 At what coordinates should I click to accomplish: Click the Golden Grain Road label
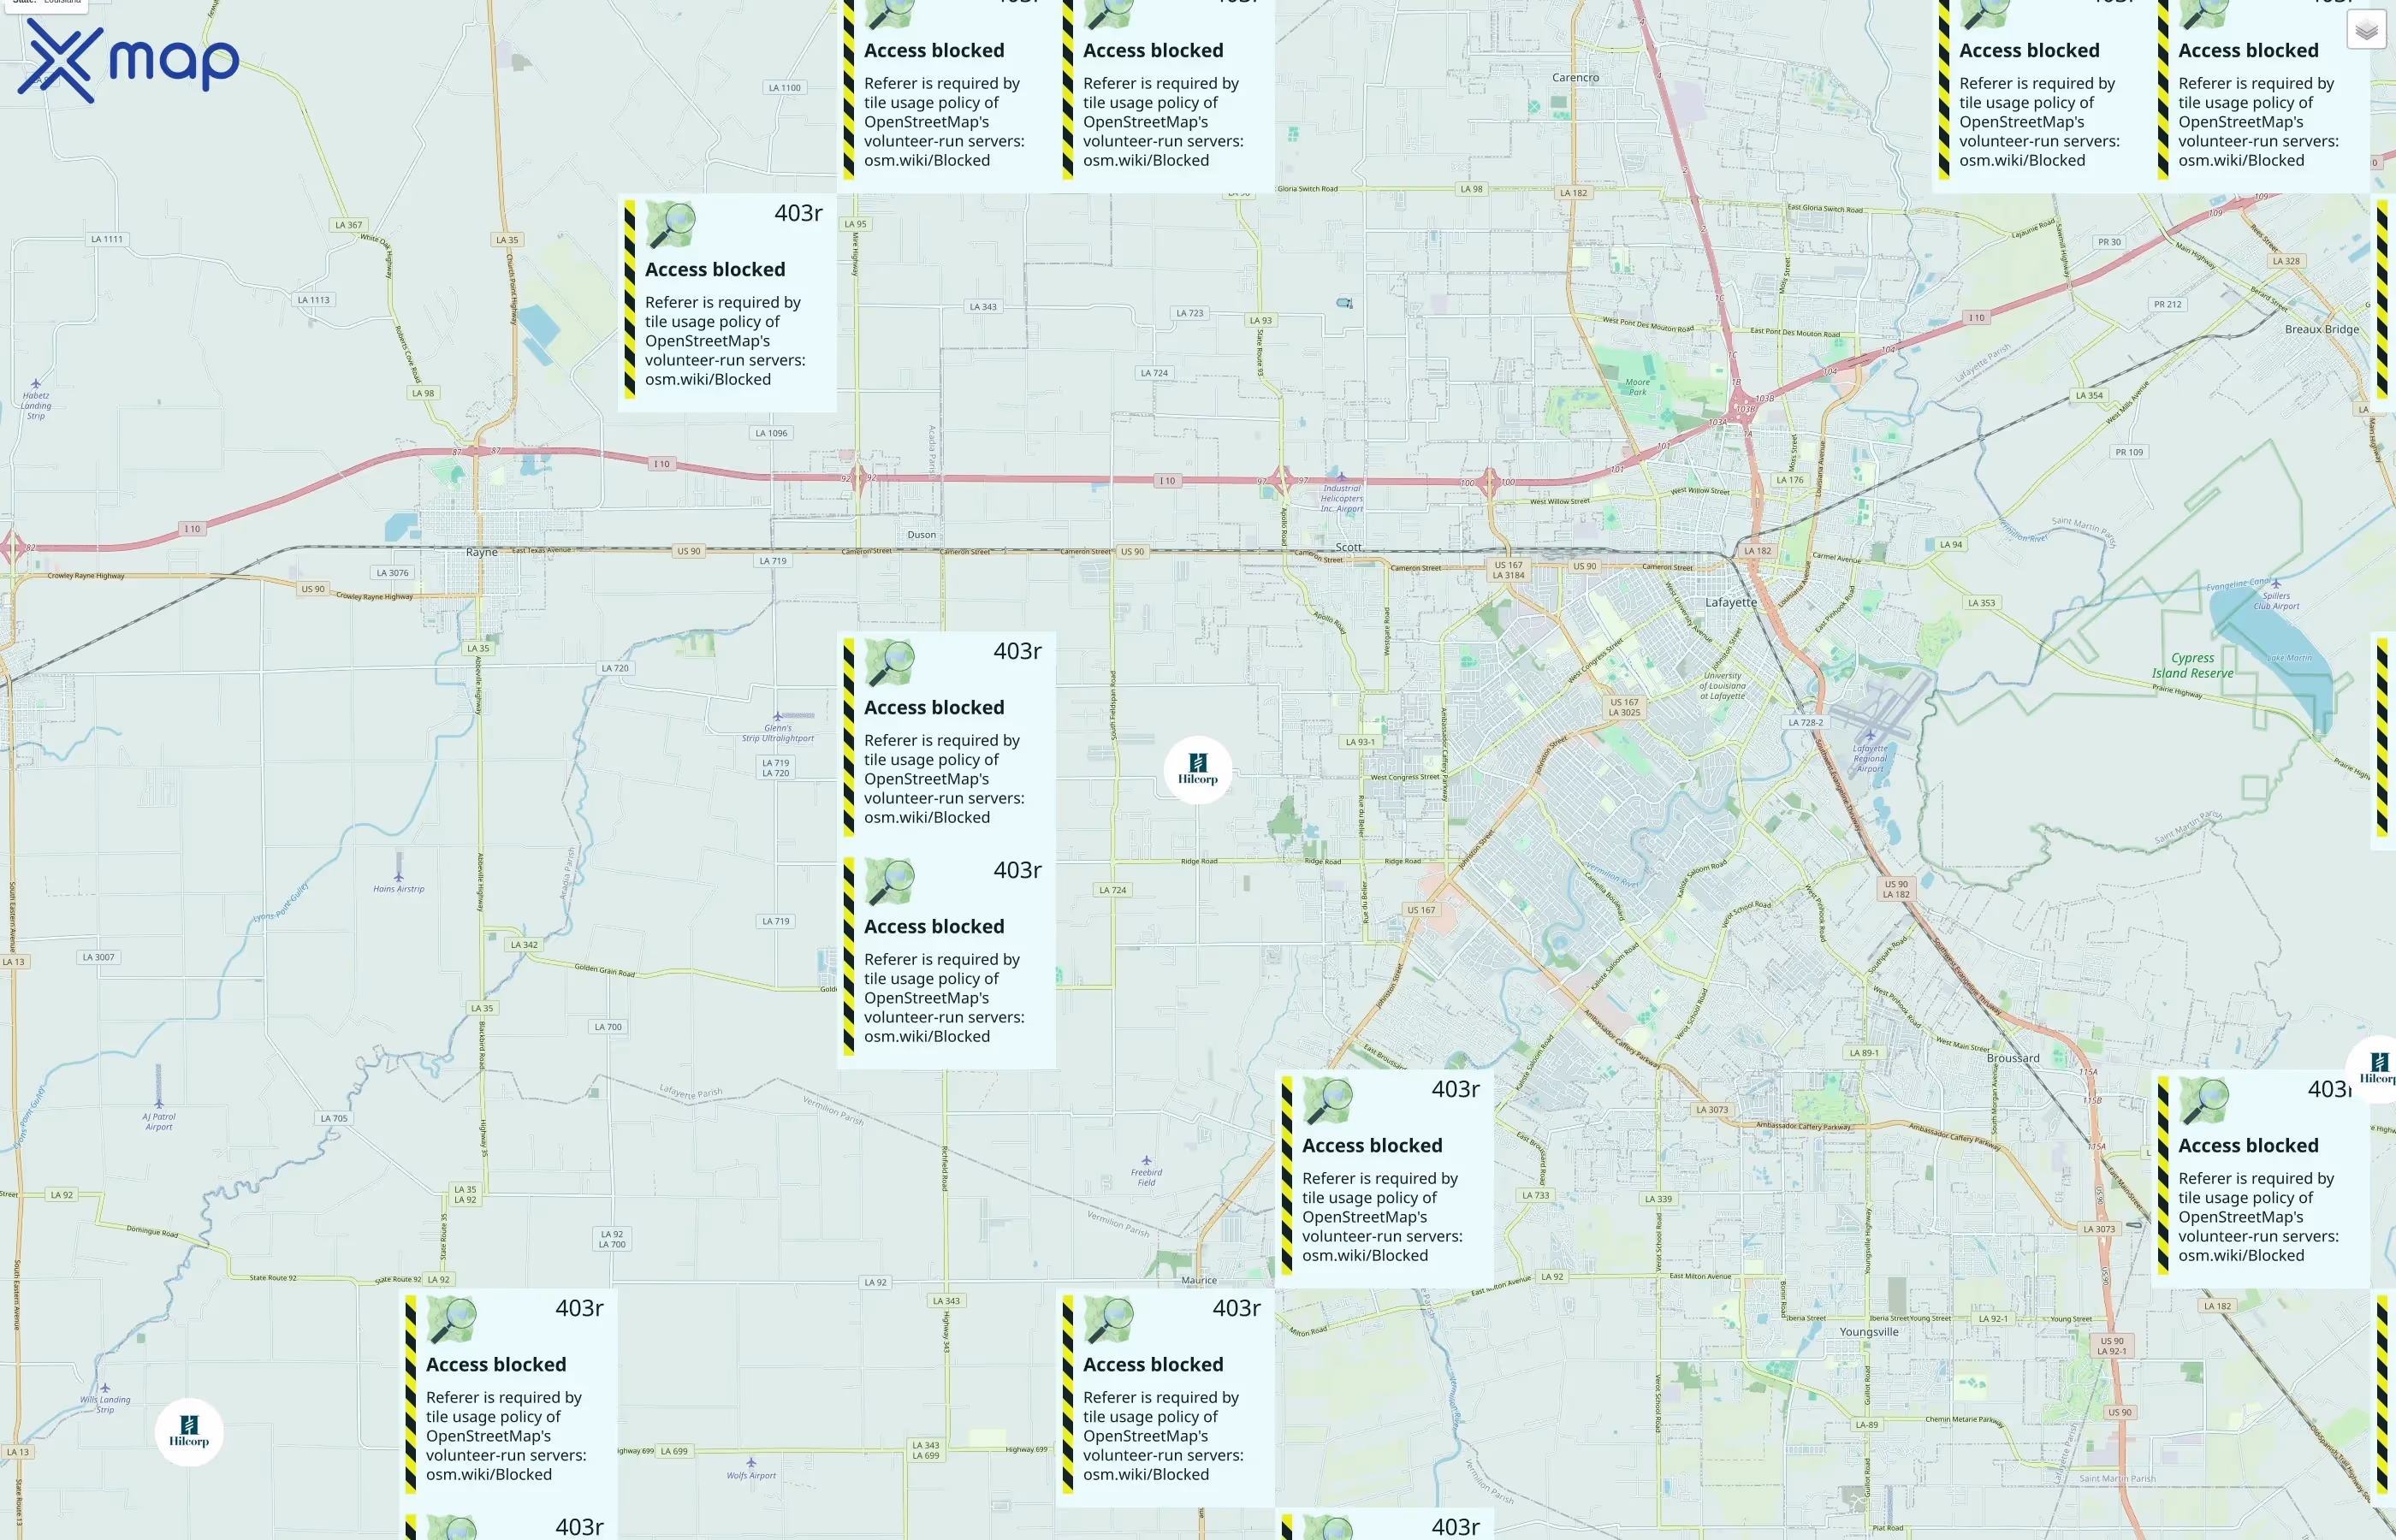click(x=605, y=970)
